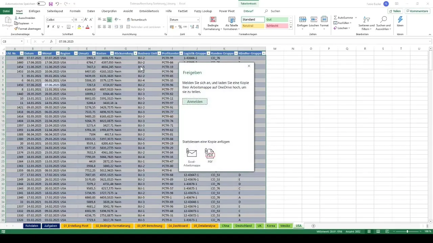Toggle underline formatting U
Viewport: 433px width, 243px height.
point(58,27)
